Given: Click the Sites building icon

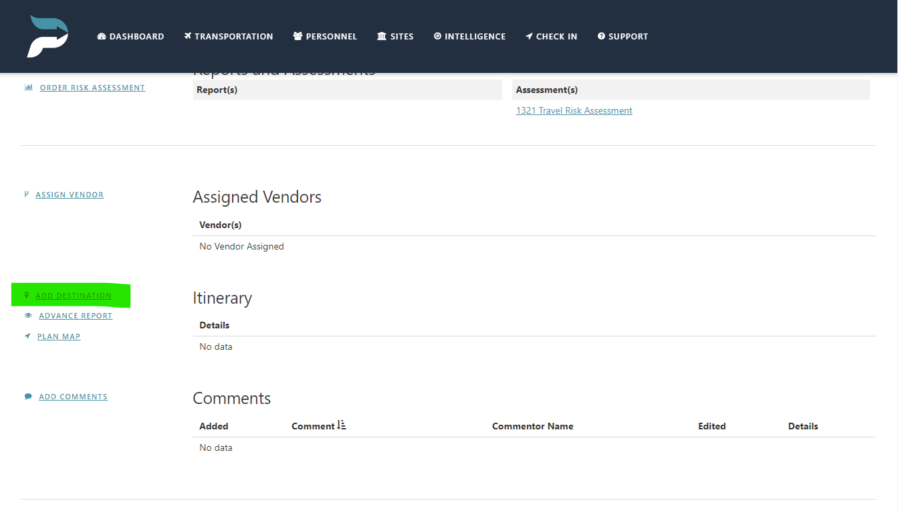Looking at the screenshot, I should click(382, 36).
